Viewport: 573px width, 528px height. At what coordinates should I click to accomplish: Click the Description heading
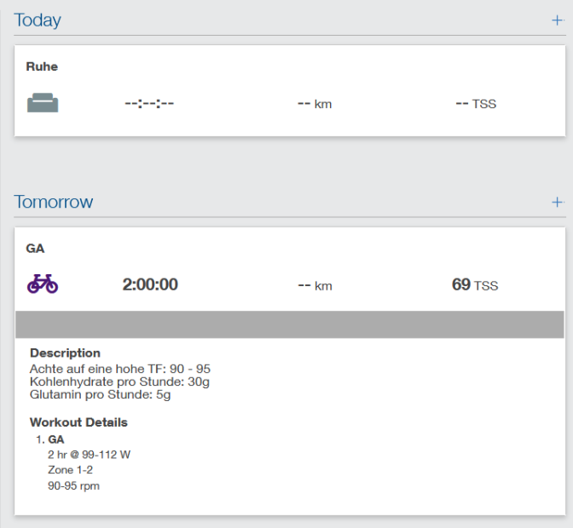[65, 353]
